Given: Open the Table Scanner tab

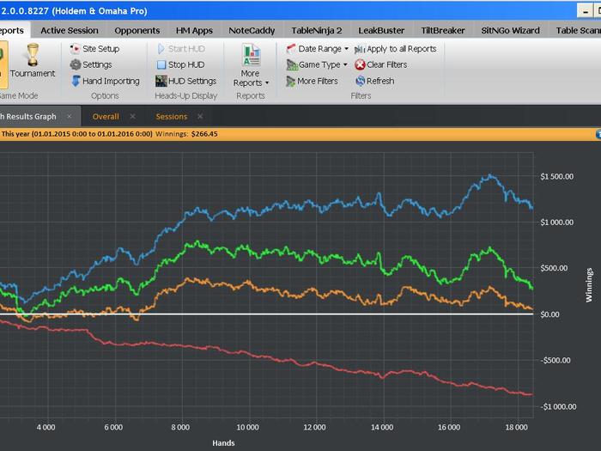Looking at the screenshot, I should click(x=578, y=30).
